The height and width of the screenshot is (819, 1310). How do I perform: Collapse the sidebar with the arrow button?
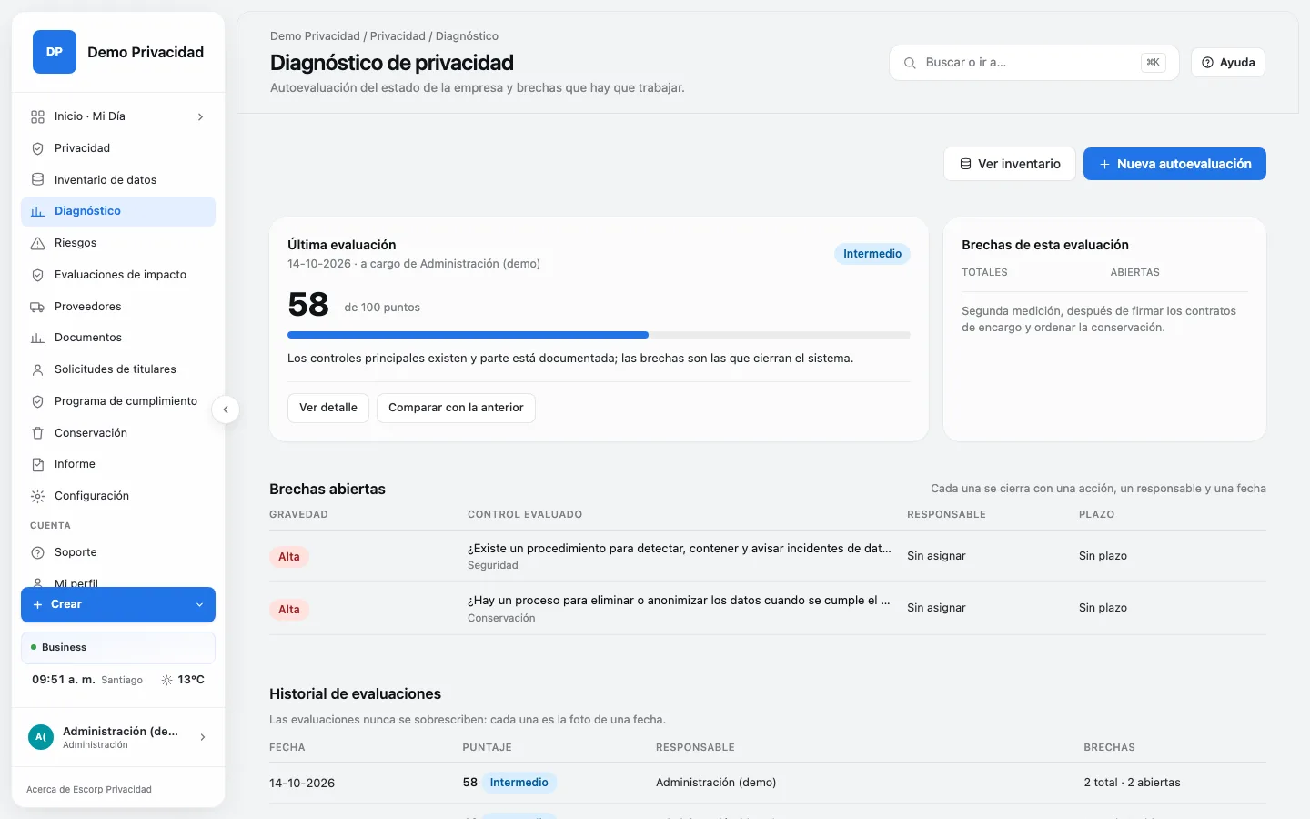pos(226,409)
